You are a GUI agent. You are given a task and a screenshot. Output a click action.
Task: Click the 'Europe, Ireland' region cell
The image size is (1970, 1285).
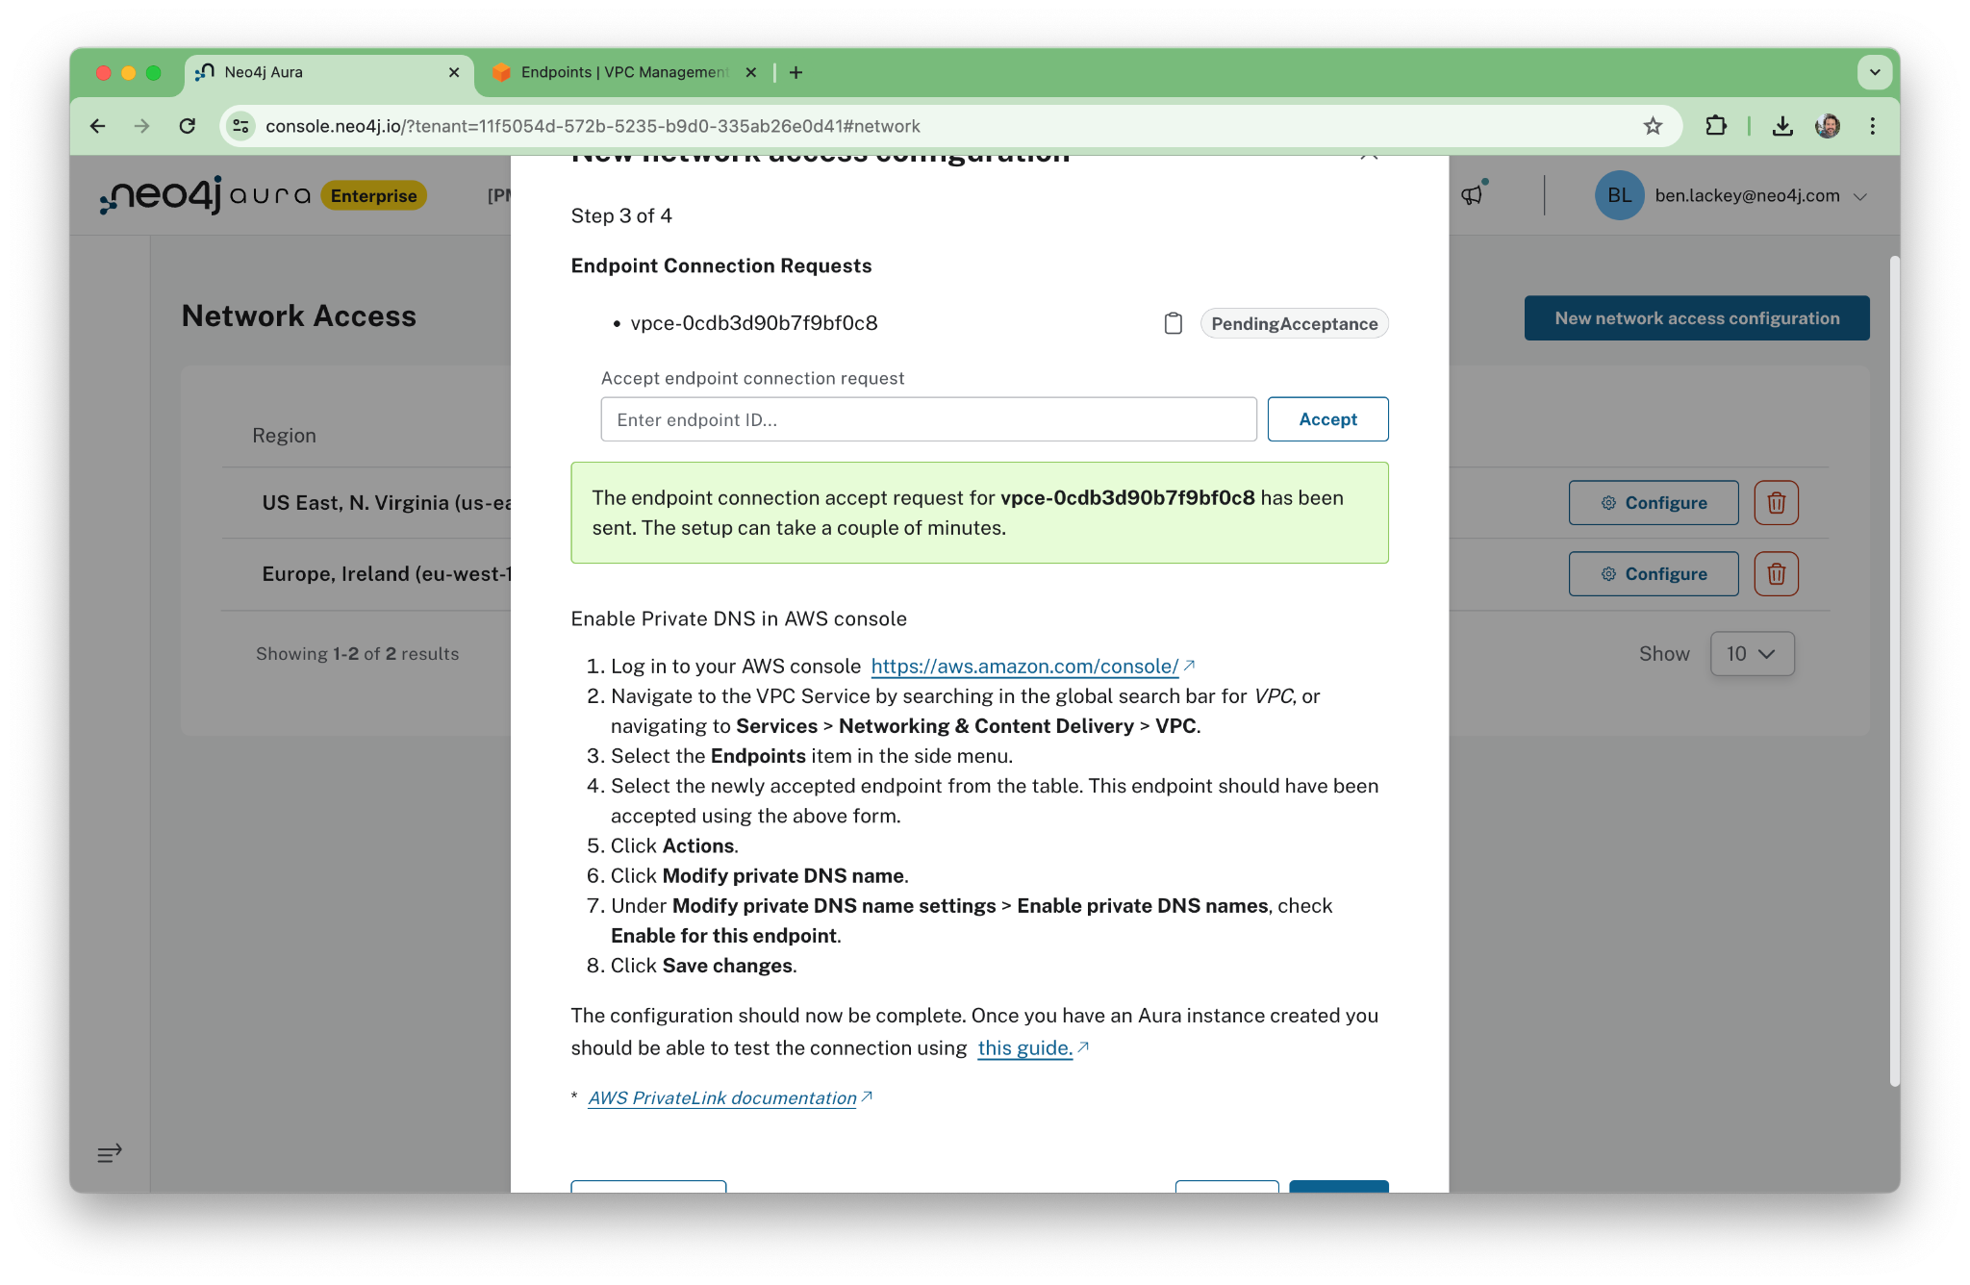[386, 574]
